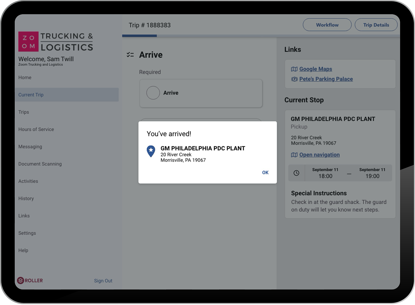Mark the Arrive required task circle
415x305 pixels.
point(153,93)
